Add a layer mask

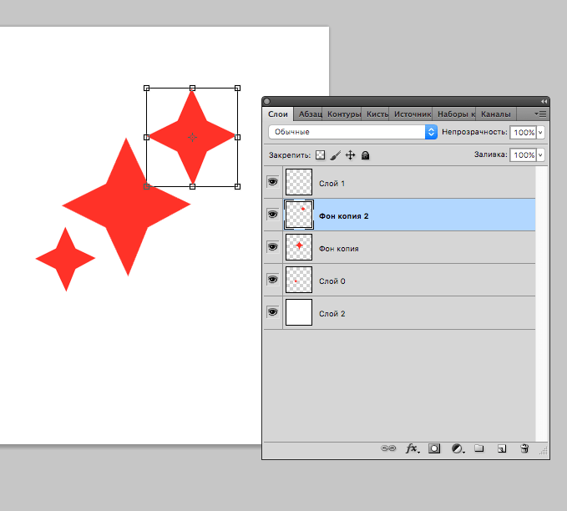[x=434, y=448]
